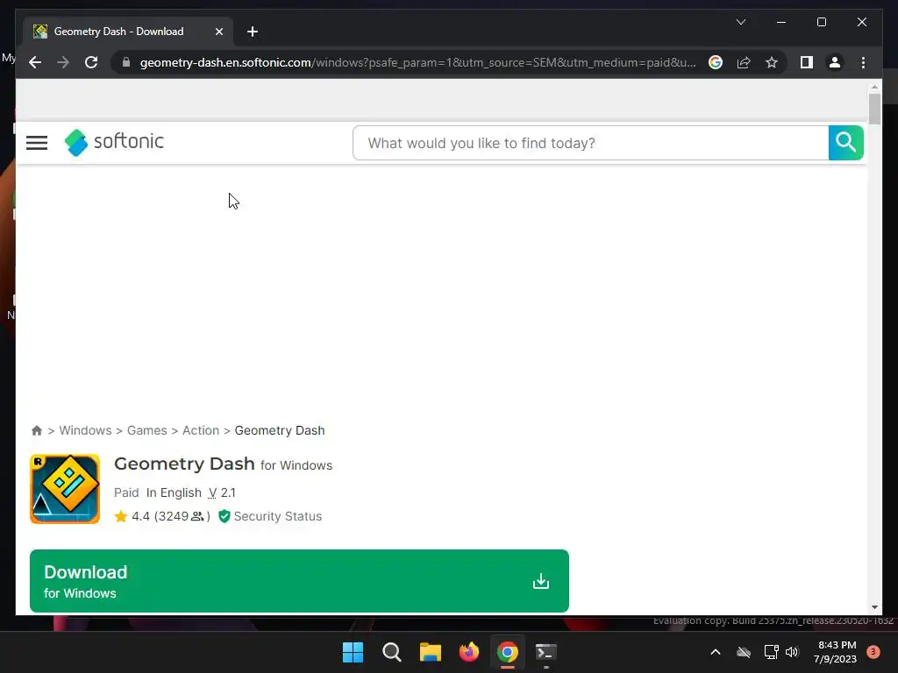Open the clock showing 8:43 PM
Screen dimensions: 898x673
pyautogui.click(x=835, y=652)
